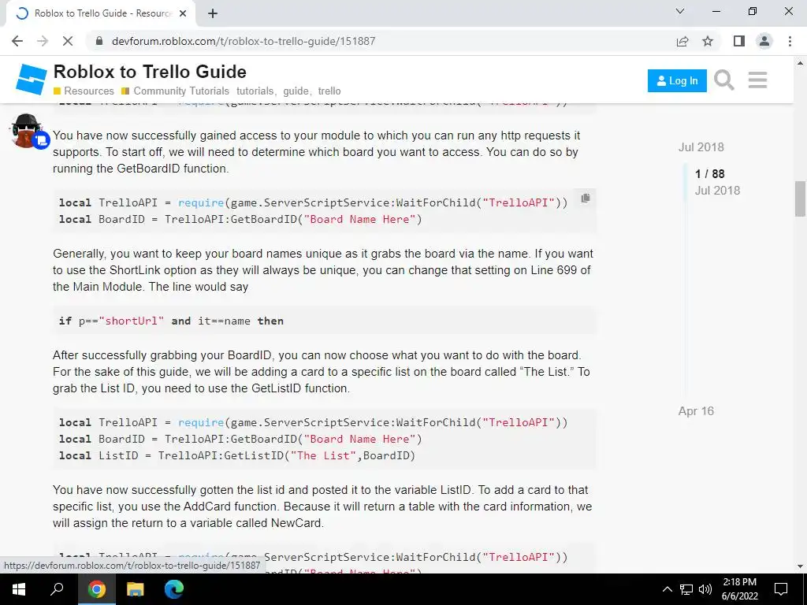
Task: Open Microsoft Edge from the taskbar
Action: pos(174,589)
